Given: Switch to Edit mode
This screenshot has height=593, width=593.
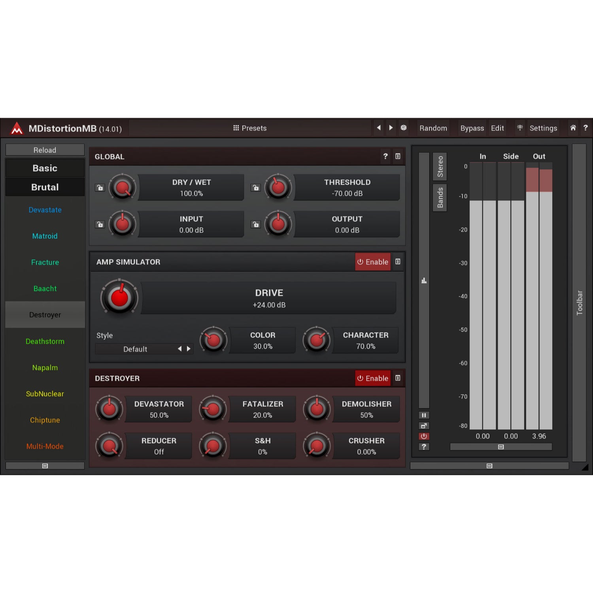Looking at the screenshot, I should pyautogui.click(x=497, y=128).
